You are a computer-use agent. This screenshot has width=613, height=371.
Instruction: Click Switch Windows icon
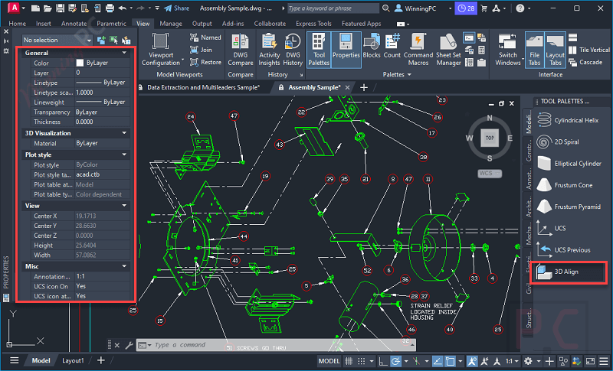508,50
